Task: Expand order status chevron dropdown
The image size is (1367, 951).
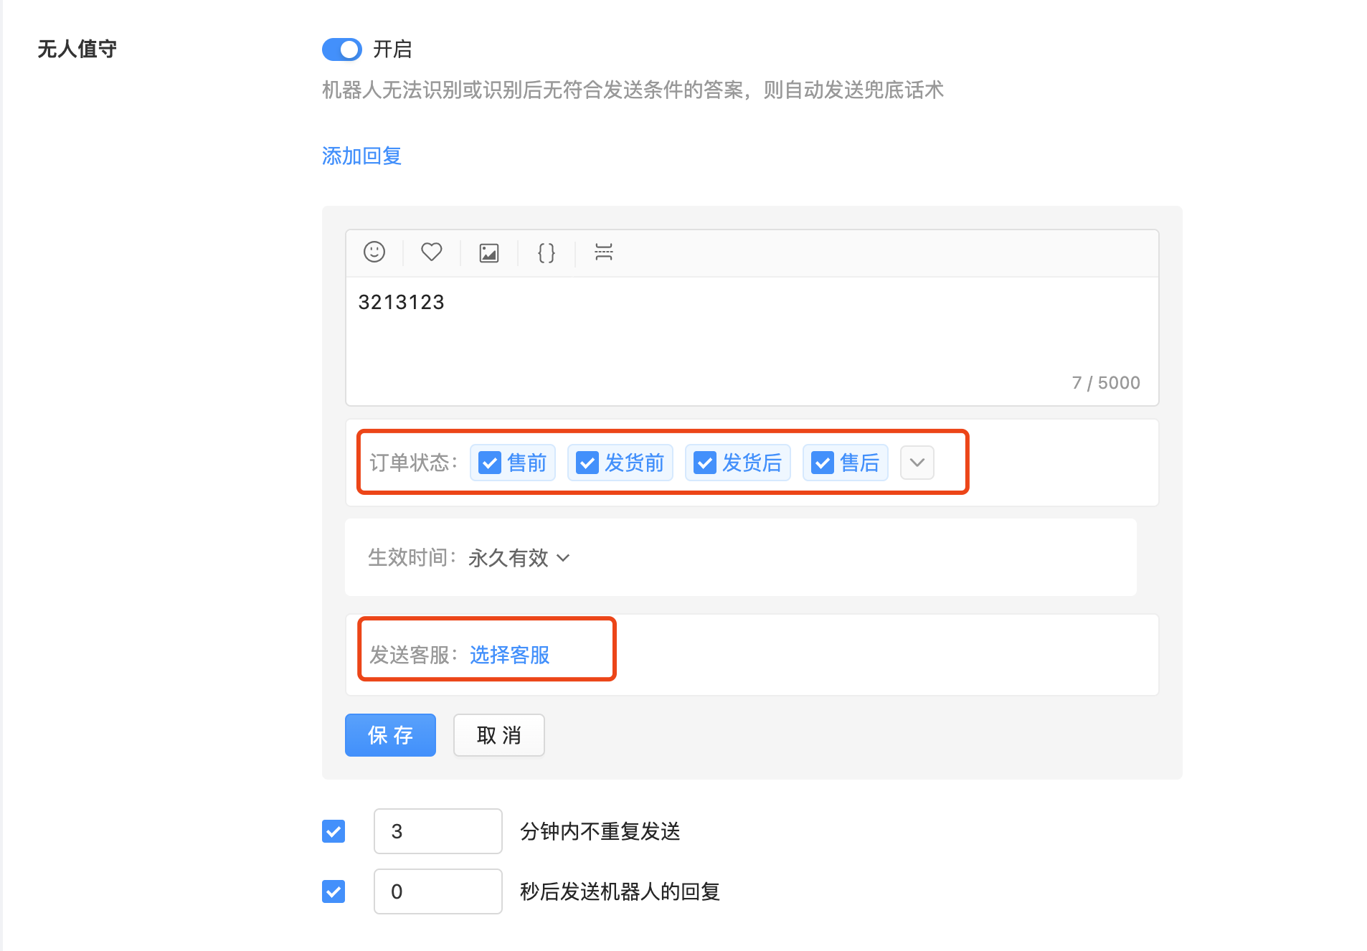Action: click(x=917, y=463)
